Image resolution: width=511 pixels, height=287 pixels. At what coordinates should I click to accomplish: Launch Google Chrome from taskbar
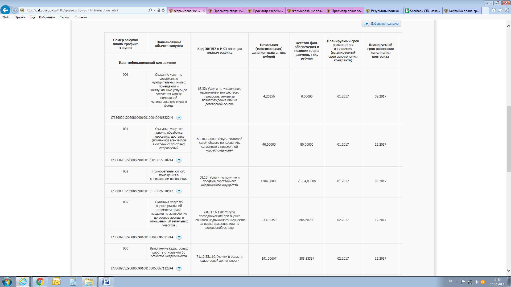point(40,282)
